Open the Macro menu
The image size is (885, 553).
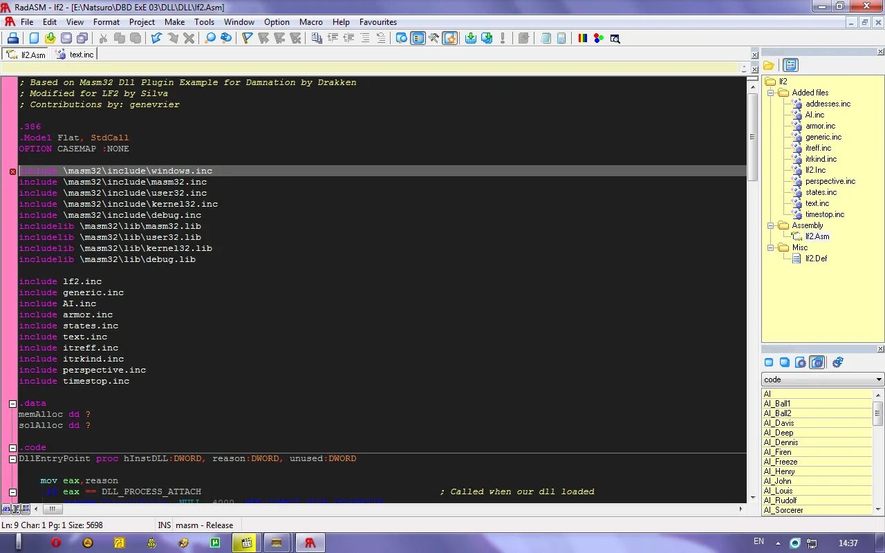coord(310,22)
